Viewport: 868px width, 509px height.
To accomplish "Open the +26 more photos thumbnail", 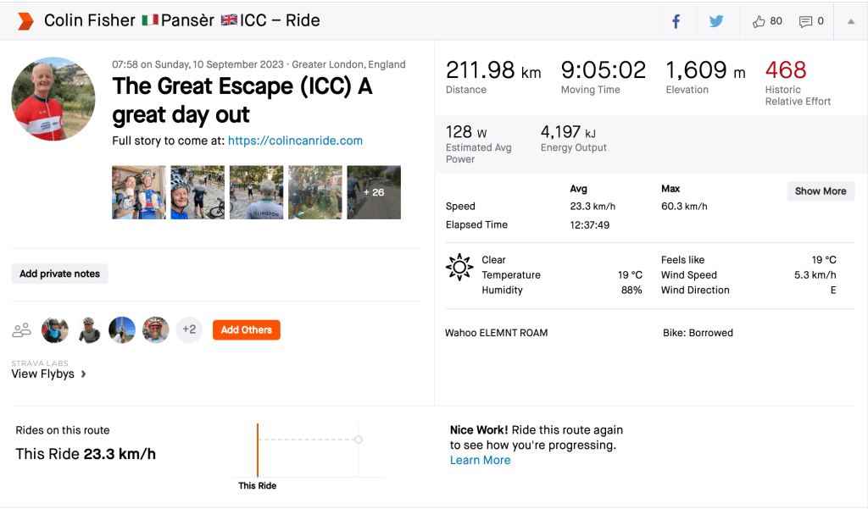I will 374,192.
